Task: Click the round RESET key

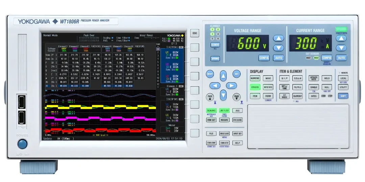Action: click(x=210, y=74)
